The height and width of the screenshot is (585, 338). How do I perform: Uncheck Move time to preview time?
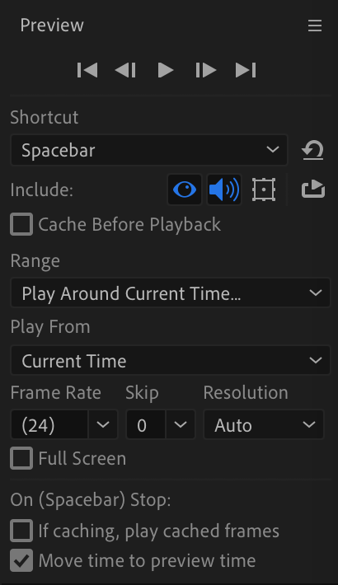(21, 560)
